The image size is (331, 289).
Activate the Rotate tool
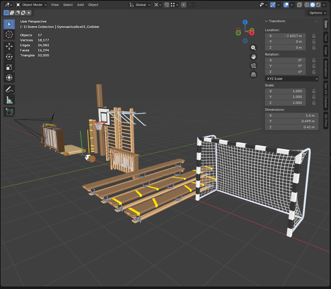pyautogui.click(x=9, y=57)
